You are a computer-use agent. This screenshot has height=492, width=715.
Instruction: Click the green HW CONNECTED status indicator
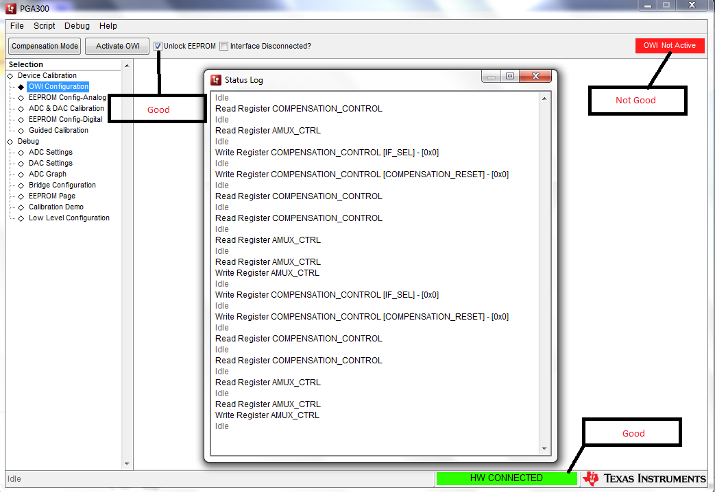tap(506, 478)
